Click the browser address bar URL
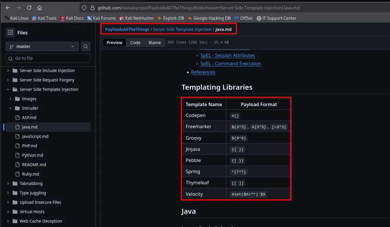The width and height of the screenshot is (390, 227). [199, 8]
